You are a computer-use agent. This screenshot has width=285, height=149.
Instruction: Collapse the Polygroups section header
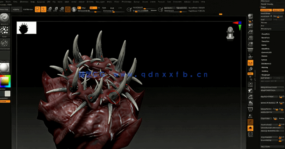coord(266,75)
